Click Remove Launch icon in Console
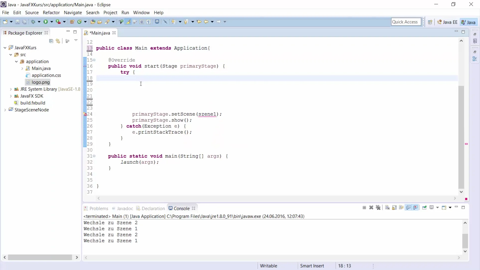This screenshot has height=270, width=480. (371, 207)
